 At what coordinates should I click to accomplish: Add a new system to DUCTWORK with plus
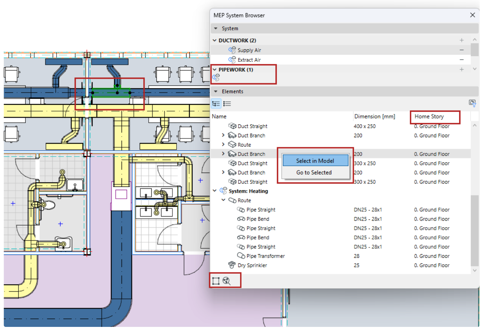click(462, 40)
